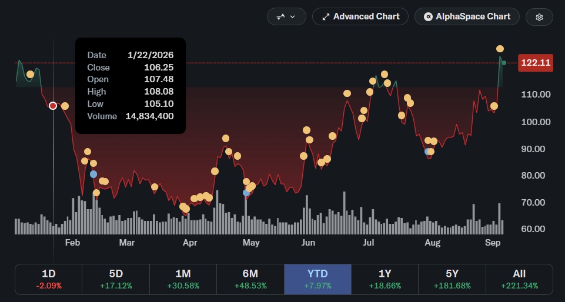Click the blue event marker near May
Image resolution: width=565 pixels, height=302 pixels.
coord(246,193)
